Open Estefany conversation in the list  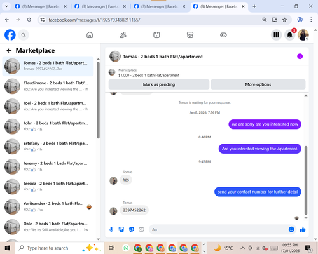48,147
